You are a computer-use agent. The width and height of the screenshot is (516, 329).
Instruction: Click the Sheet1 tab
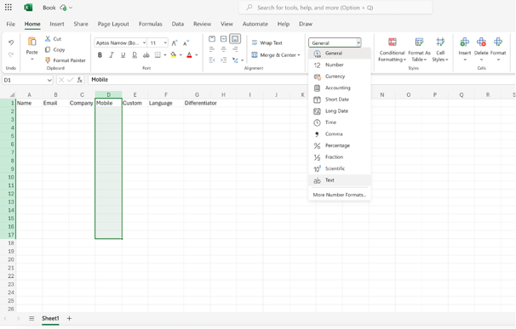click(x=50, y=319)
